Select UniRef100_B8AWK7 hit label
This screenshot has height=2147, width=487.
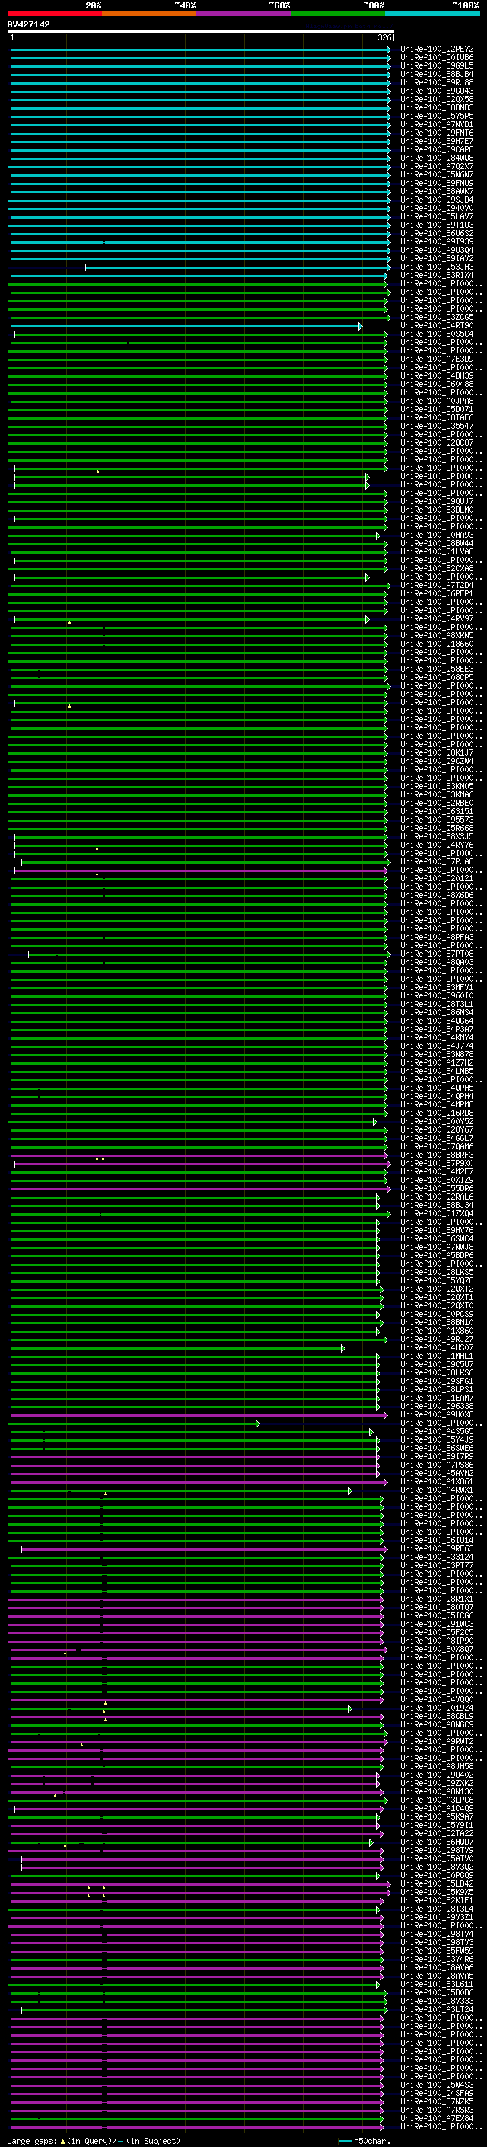click(x=437, y=191)
